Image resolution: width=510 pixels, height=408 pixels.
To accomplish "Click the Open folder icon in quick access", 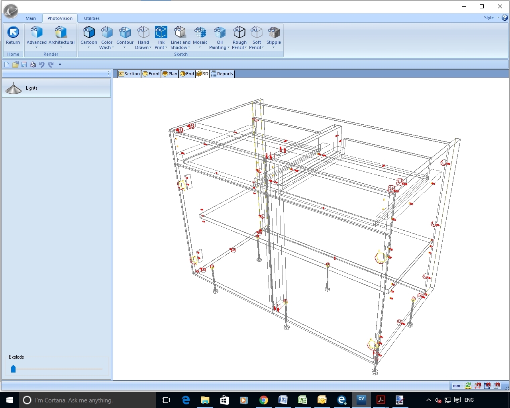I will (16, 64).
